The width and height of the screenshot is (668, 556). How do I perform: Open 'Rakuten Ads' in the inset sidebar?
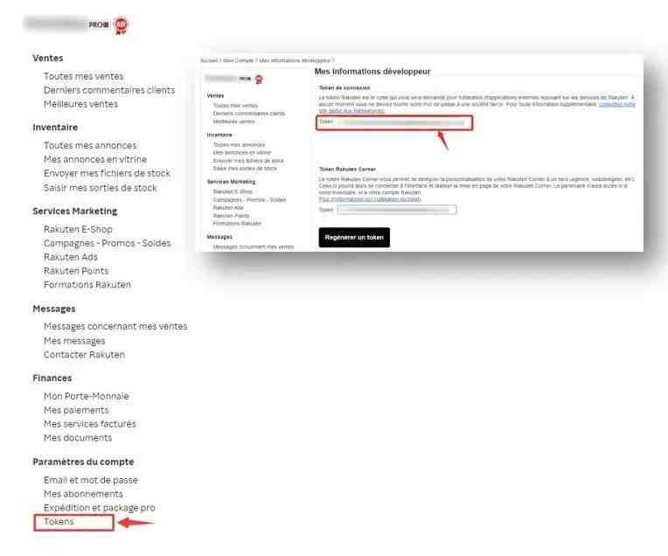pyautogui.click(x=228, y=207)
